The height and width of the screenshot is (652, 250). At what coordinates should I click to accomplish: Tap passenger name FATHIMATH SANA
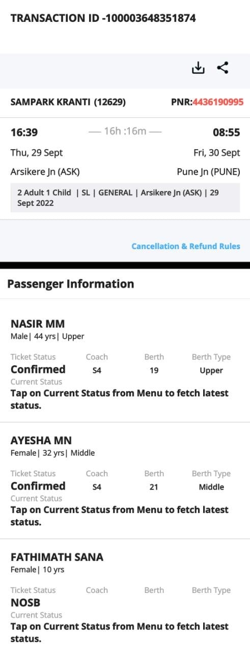[x=57, y=557]
